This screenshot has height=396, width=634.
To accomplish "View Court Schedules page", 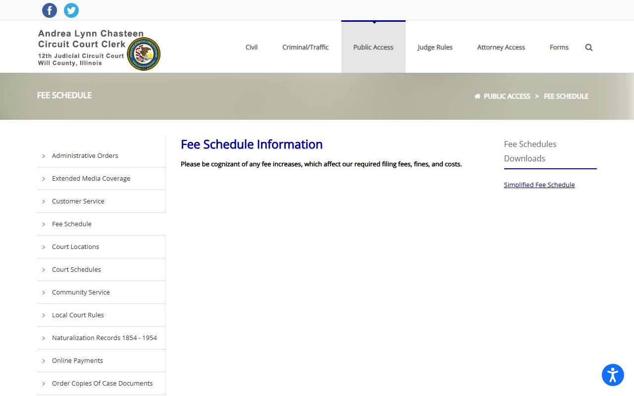I will pos(76,269).
